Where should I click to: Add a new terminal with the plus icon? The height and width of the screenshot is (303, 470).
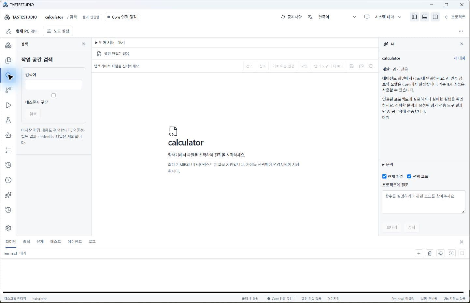click(419, 253)
